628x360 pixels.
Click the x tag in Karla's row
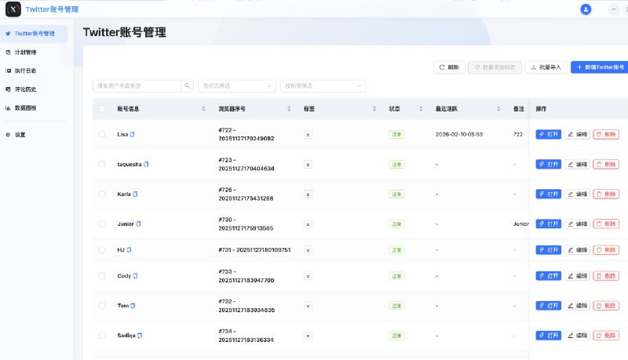pos(308,195)
